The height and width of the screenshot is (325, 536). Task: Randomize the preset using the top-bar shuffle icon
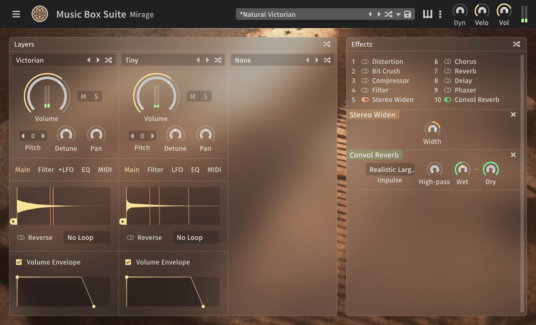(x=389, y=14)
